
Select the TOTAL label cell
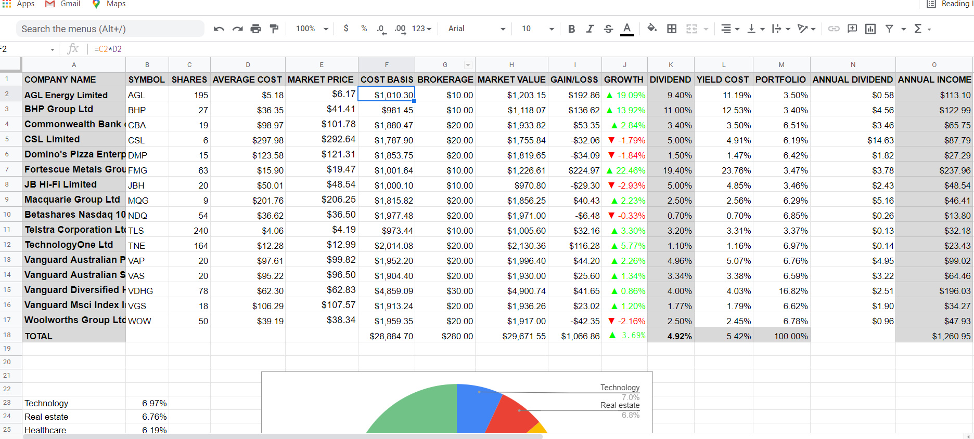[x=73, y=336]
